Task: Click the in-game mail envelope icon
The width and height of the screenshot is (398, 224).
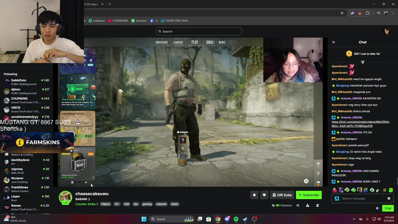Action: point(318,182)
